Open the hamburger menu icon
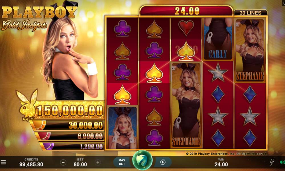The image size is (285, 171). [x=3, y=162]
